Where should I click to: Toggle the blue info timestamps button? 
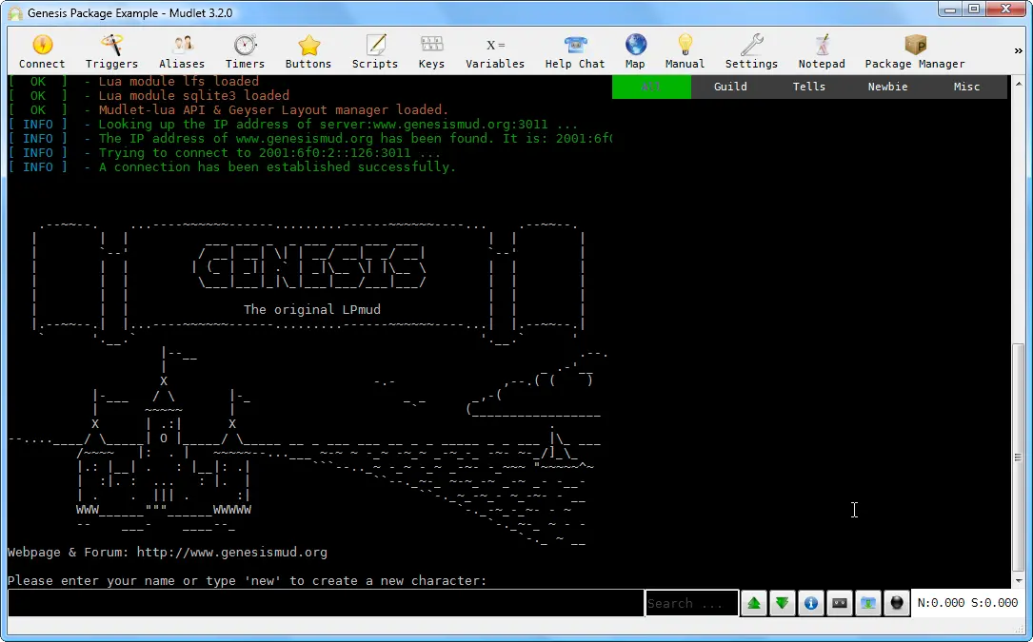pos(811,603)
